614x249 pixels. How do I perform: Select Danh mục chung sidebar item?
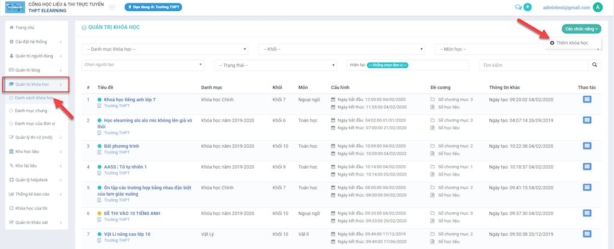[x=32, y=110]
